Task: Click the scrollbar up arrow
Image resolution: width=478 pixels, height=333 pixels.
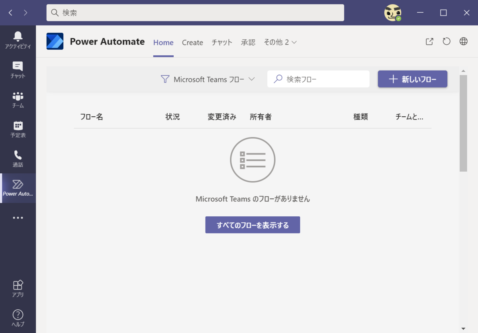Action: (x=463, y=71)
